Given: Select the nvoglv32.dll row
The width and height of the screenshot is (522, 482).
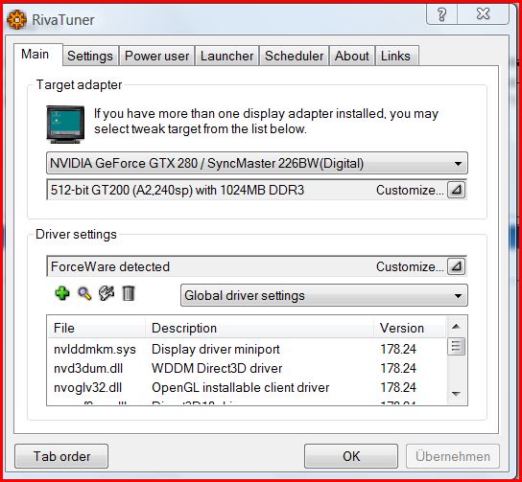Looking at the screenshot, I should coord(247,387).
